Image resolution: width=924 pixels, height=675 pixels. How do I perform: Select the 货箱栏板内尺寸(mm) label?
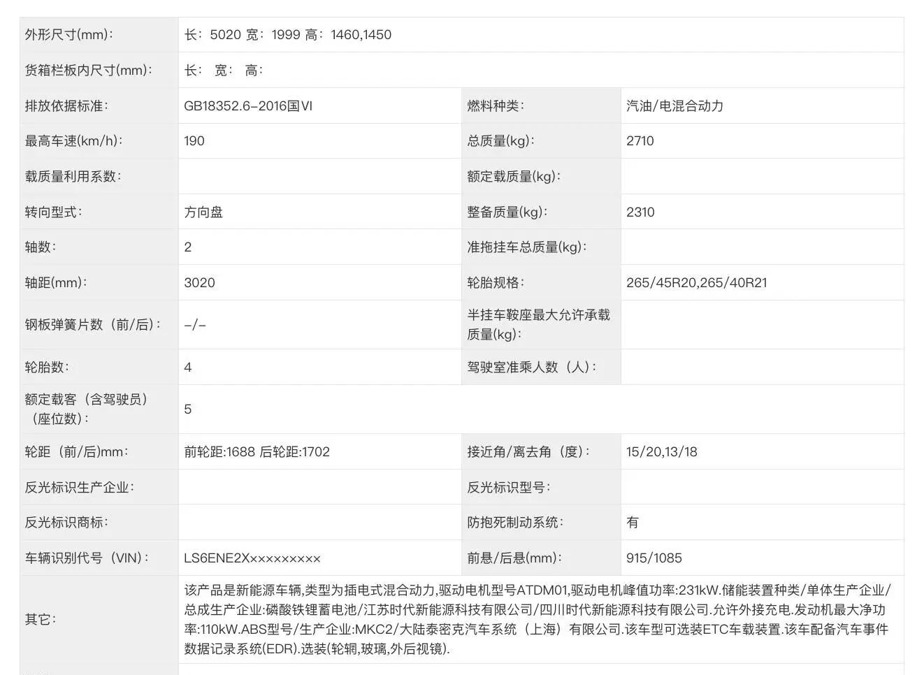click(x=88, y=71)
